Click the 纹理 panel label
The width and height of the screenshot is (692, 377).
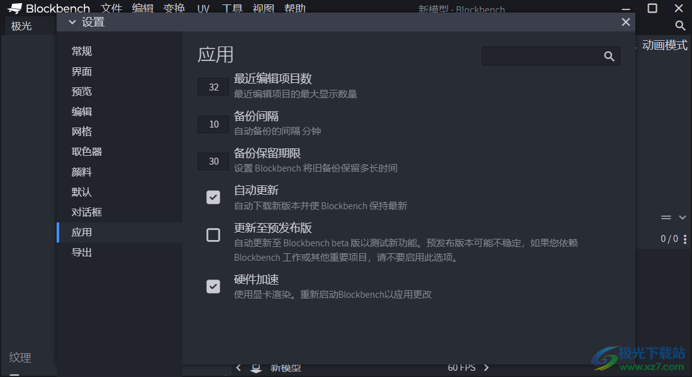[x=20, y=358]
